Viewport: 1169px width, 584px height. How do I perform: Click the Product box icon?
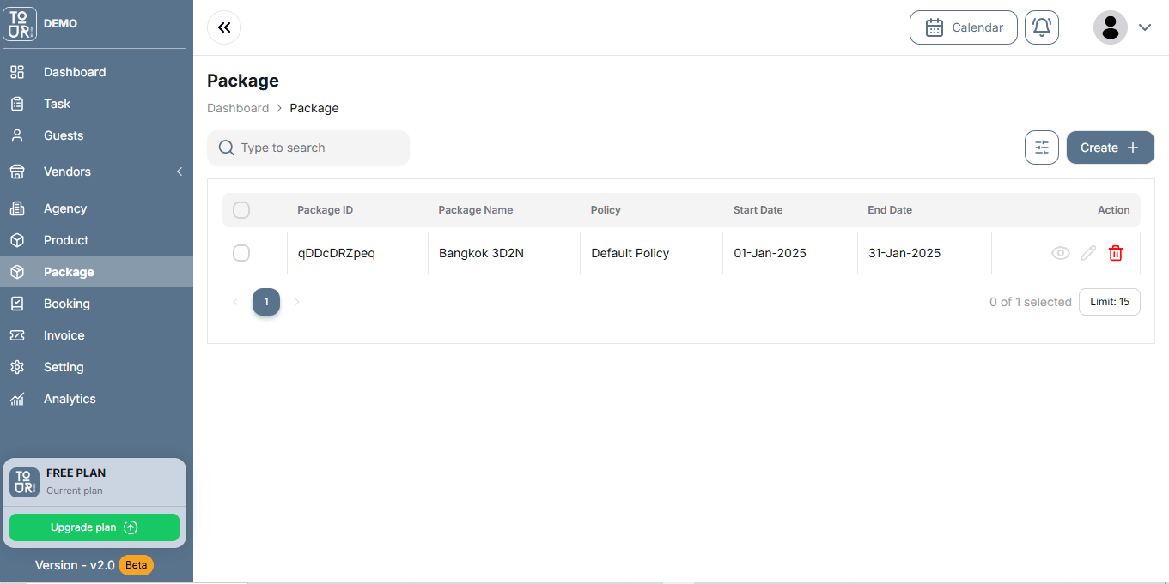[17, 240]
